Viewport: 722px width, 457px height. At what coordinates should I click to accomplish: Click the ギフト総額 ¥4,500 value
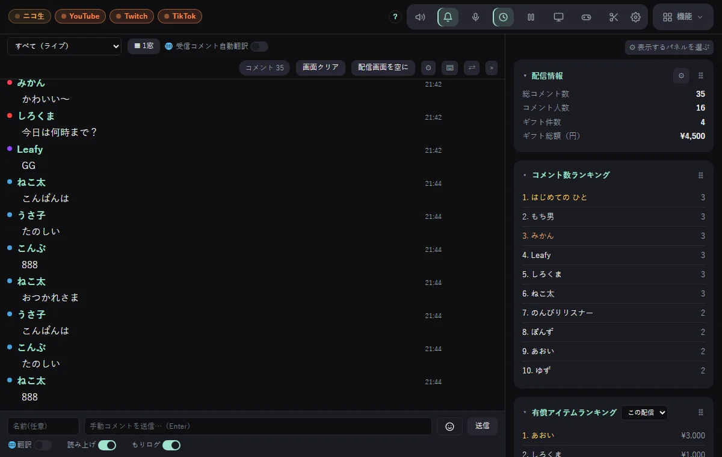pyautogui.click(x=693, y=136)
